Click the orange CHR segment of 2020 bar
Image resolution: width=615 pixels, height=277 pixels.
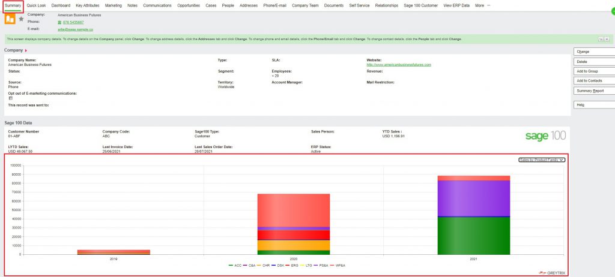[293, 245]
